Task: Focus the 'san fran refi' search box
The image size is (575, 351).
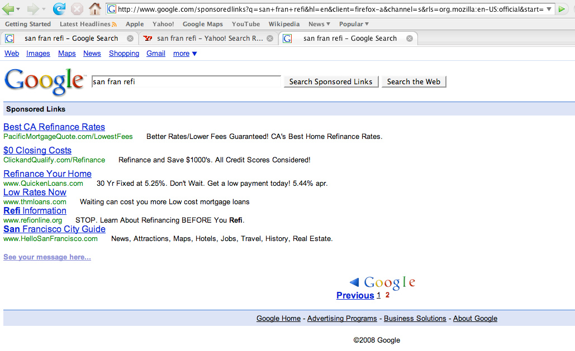Action: coord(186,81)
